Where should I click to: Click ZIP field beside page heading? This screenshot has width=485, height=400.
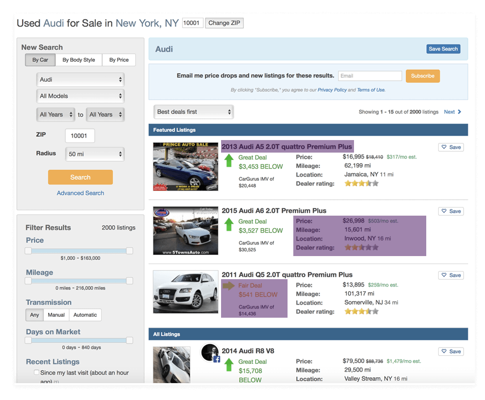point(193,23)
